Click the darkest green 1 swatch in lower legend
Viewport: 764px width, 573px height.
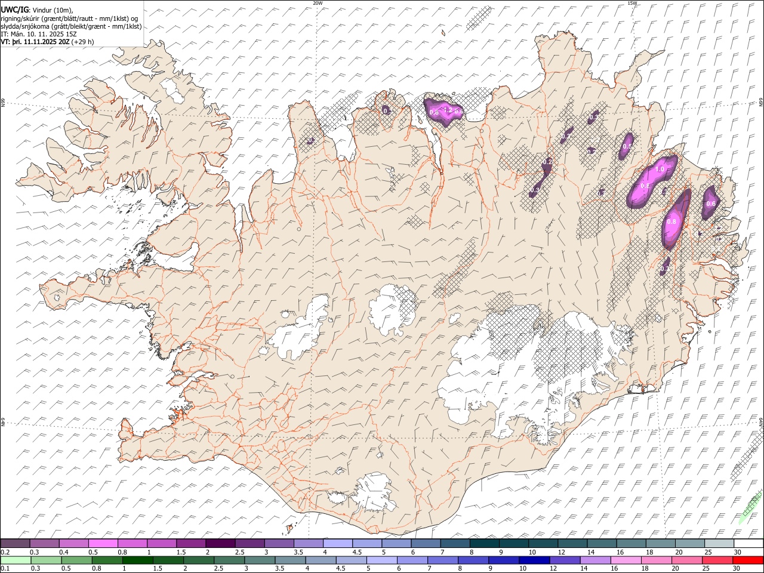137,560
